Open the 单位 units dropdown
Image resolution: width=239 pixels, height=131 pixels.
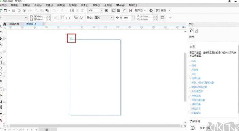(104, 18)
